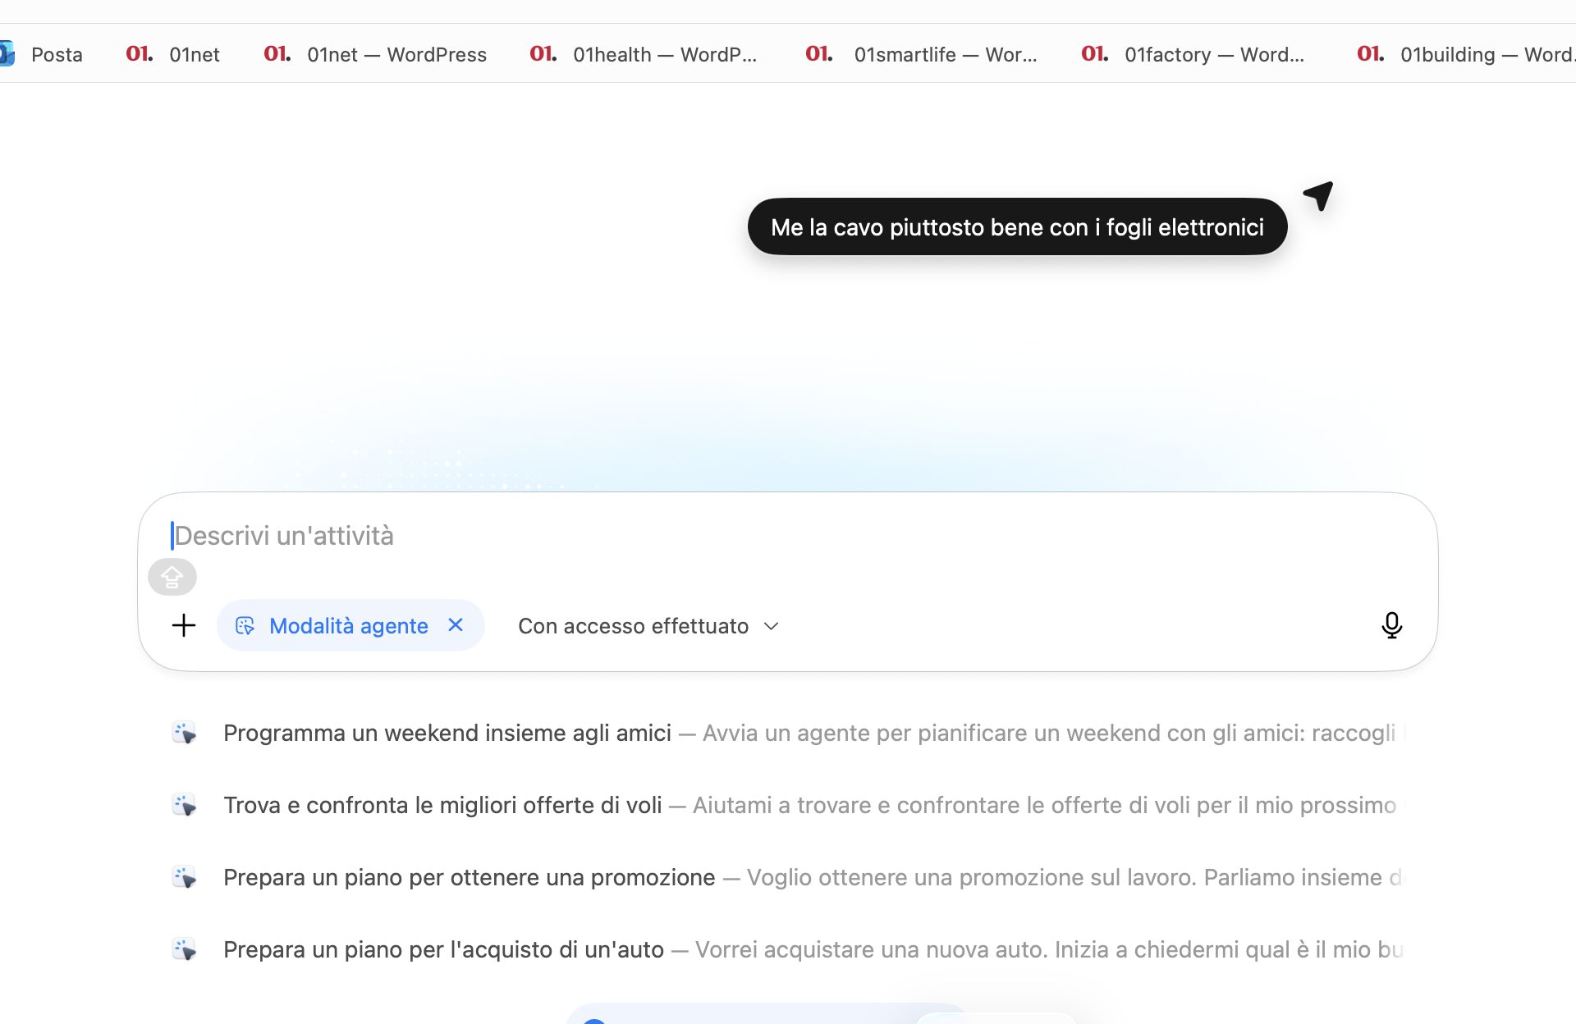1576x1024 pixels.
Task: Open the 01net — WordPress bookmark
Action: tap(396, 54)
